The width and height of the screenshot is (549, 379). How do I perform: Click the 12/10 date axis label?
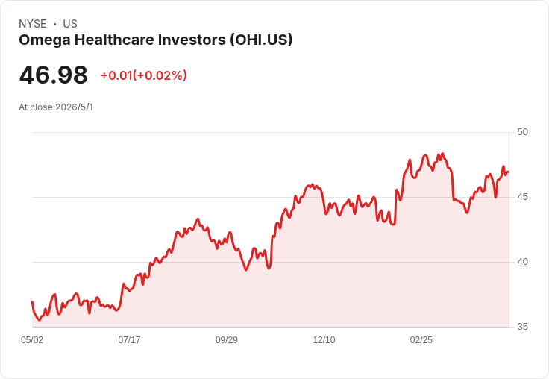[324, 339]
